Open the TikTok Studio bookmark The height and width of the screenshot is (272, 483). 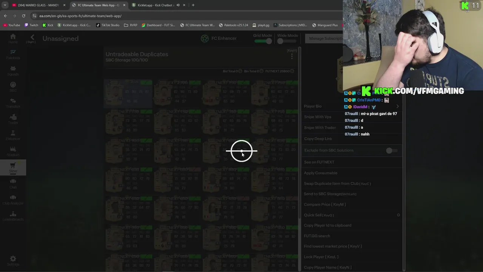point(108,25)
